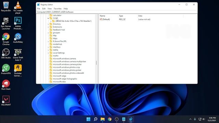219x123 pixels.
Task: Expand the grvopen key
Action: pyautogui.click(x=48, y=33)
